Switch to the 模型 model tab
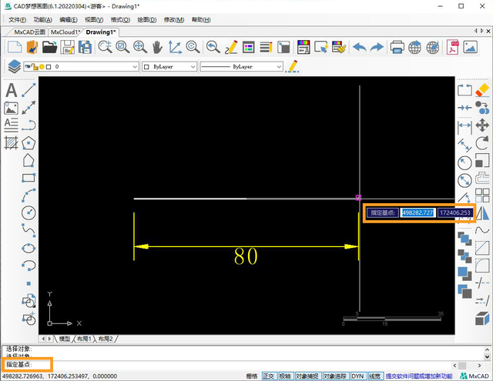This screenshot has height=381, width=493. (x=65, y=339)
